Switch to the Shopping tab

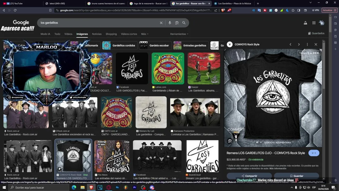coord(111,34)
